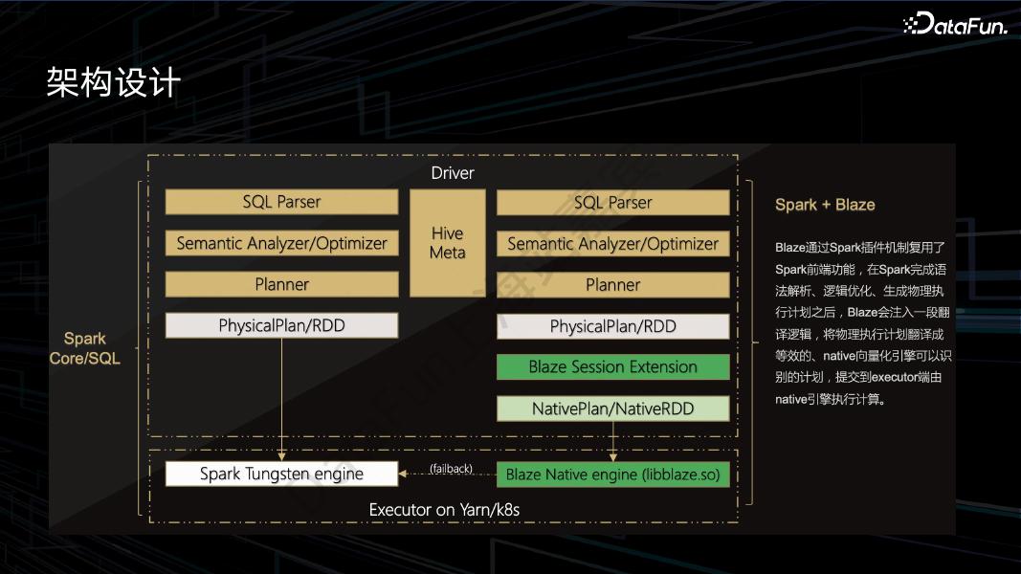Click the left PhysicalPlan/RDD block
Screen dimensions: 1021x574
pyautogui.click(x=281, y=325)
